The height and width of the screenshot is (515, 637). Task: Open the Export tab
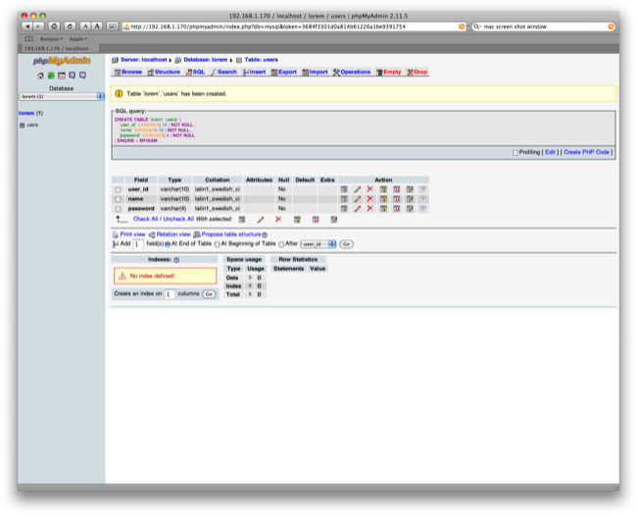(x=284, y=72)
